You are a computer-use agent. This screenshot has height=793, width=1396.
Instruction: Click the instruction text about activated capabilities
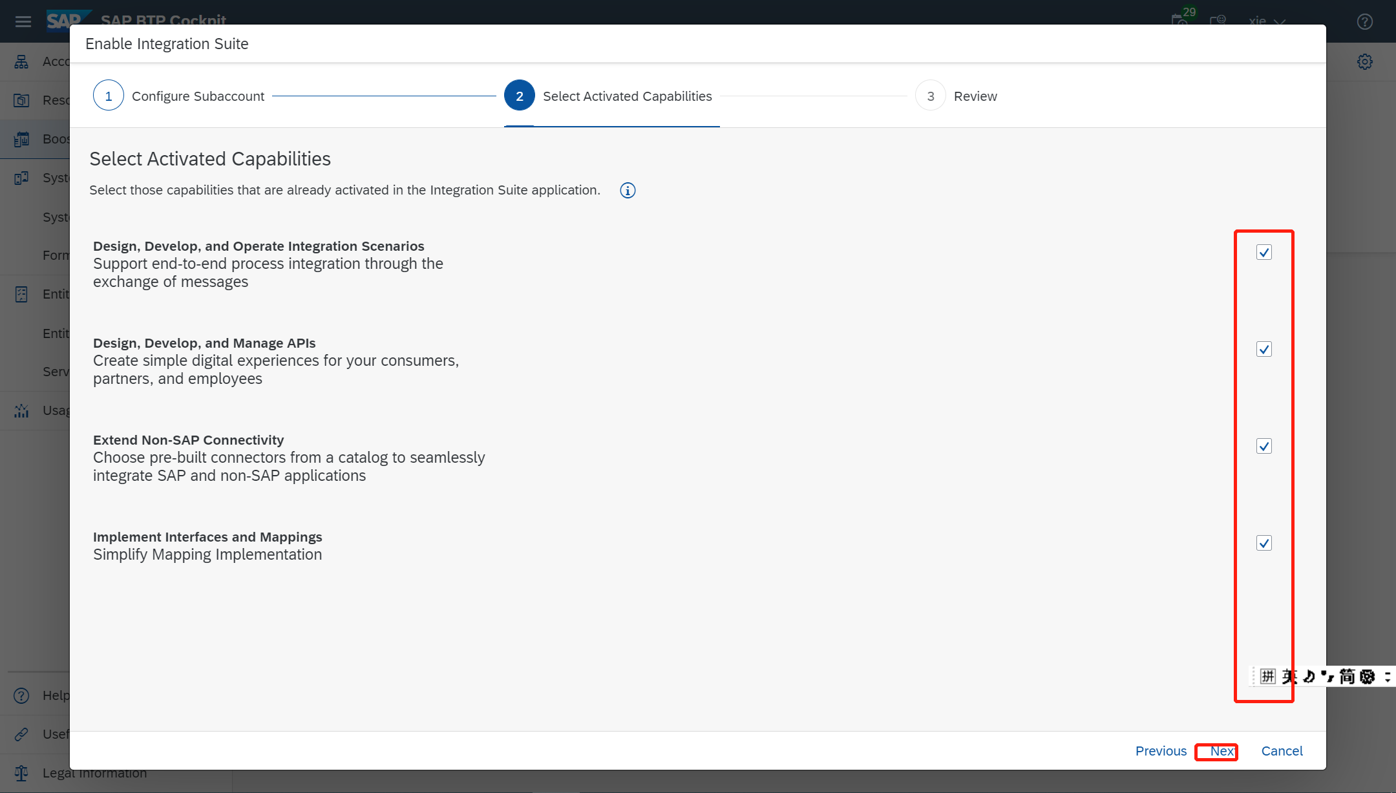pos(344,190)
